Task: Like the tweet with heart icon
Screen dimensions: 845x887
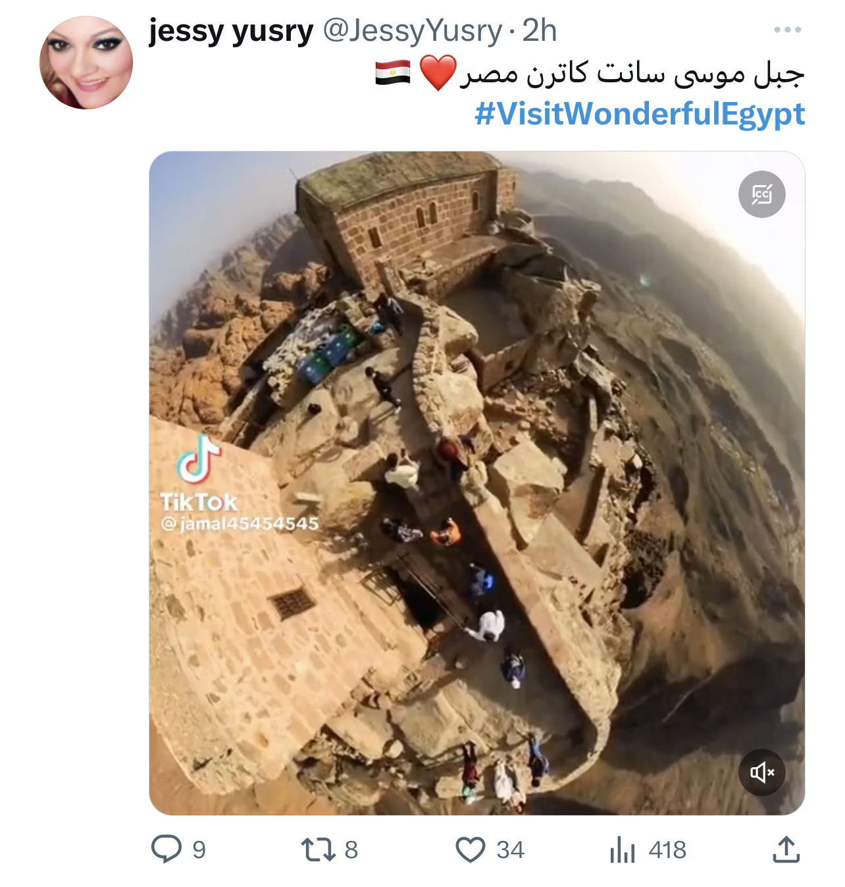Action: [471, 849]
